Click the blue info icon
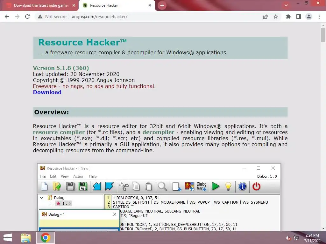 [x=242, y=186]
